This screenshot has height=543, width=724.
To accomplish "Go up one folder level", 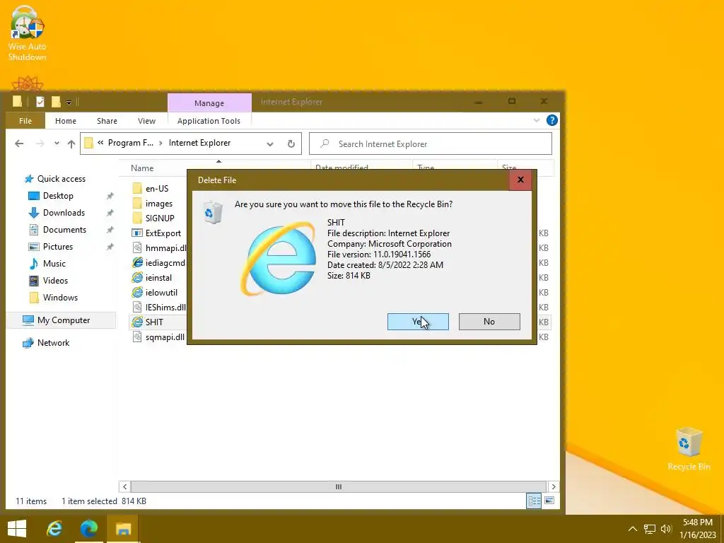I will click(71, 144).
